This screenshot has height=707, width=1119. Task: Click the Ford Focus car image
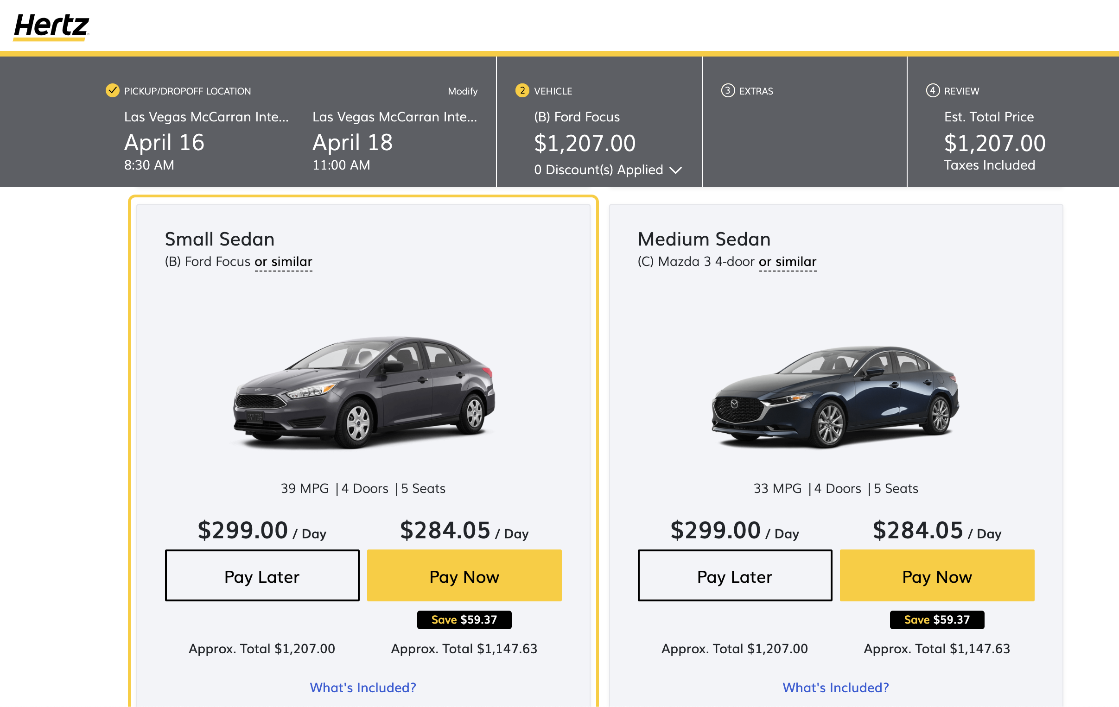[x=364, y=392]
